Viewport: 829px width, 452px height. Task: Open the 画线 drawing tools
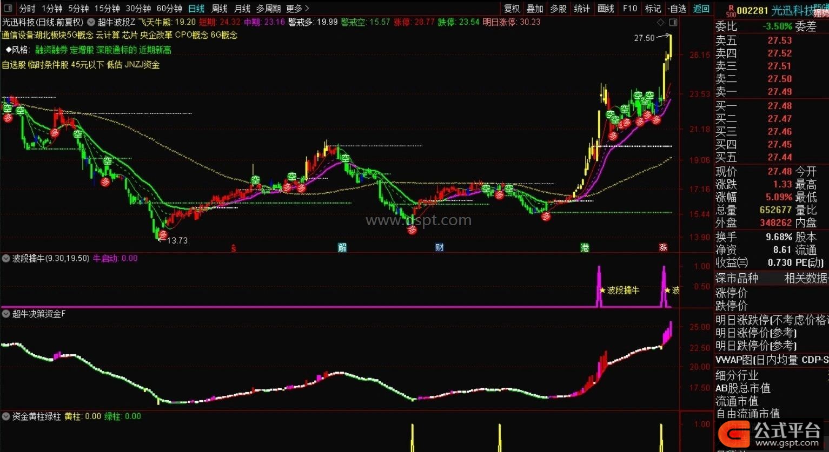pyautogui.click(x=606, y=9)
